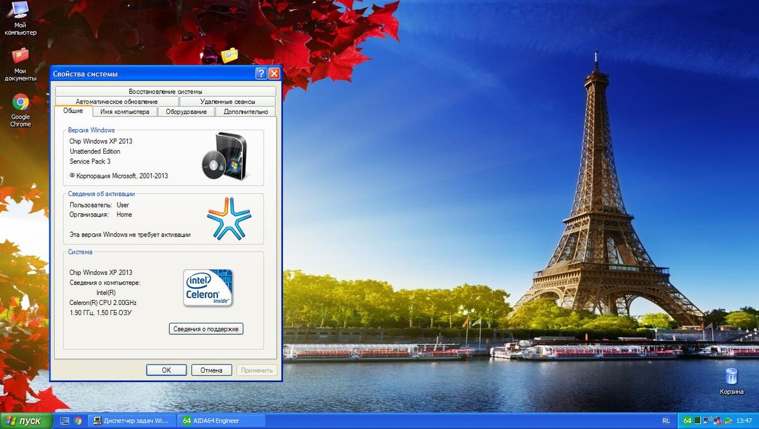Open the Мой компьютер desktop icon
759x429 pixels.
point(20,18)
